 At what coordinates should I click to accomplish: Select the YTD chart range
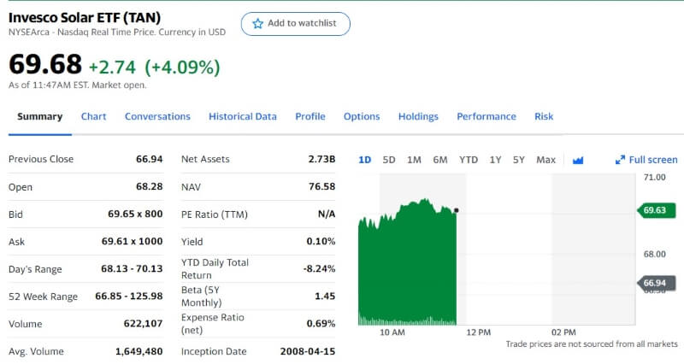[x=469, y=160]
